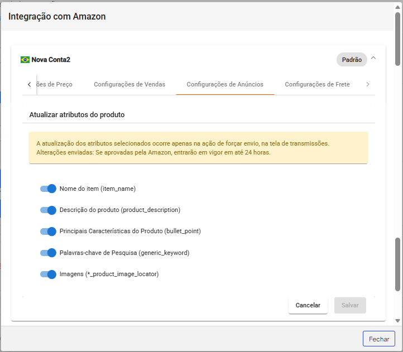Switch to Configurações de Vendas tab
This screenshot has height=352, width=403.
tap(129, 84)
